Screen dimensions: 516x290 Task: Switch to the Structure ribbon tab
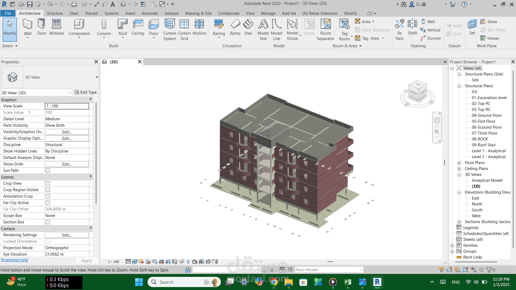point(55,13)
